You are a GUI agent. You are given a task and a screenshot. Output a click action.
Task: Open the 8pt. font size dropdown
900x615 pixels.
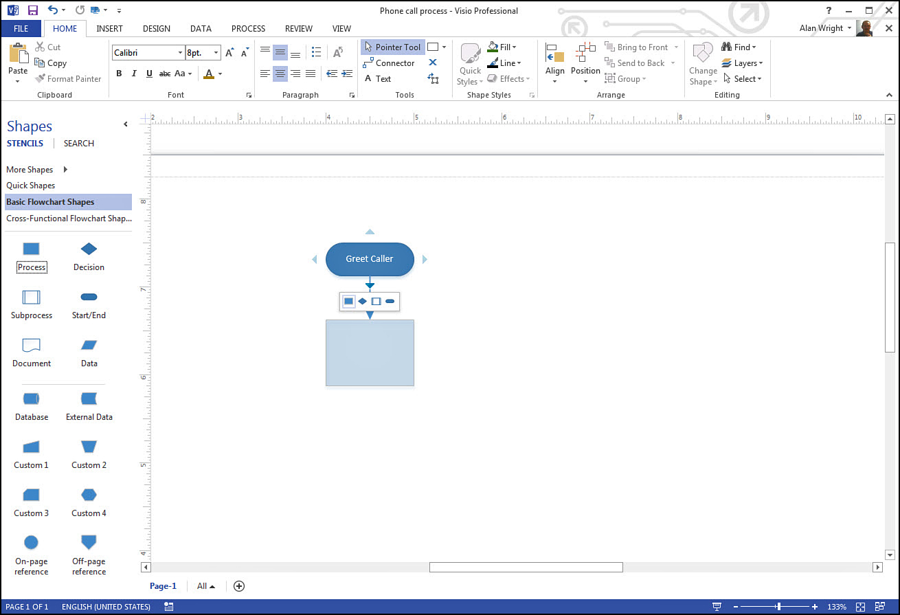[x=216, y=53]
